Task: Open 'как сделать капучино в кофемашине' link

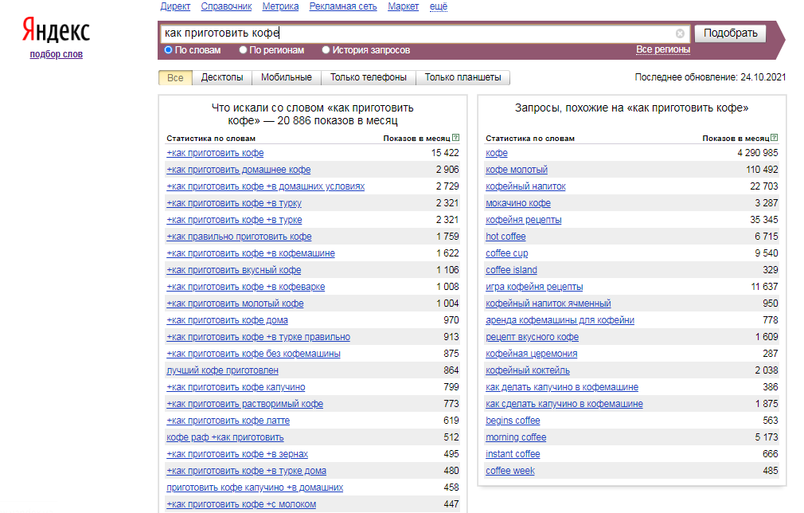Action: (564, 404)
